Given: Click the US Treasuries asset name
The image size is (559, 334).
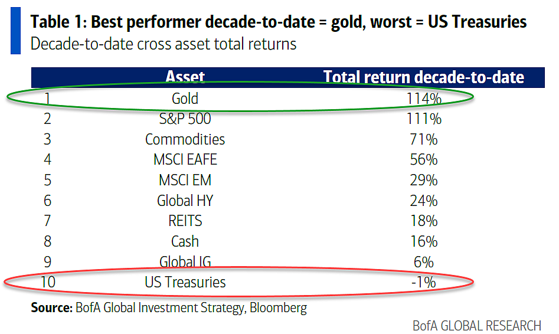Looking at the screenshot, I should pos(185,282).
